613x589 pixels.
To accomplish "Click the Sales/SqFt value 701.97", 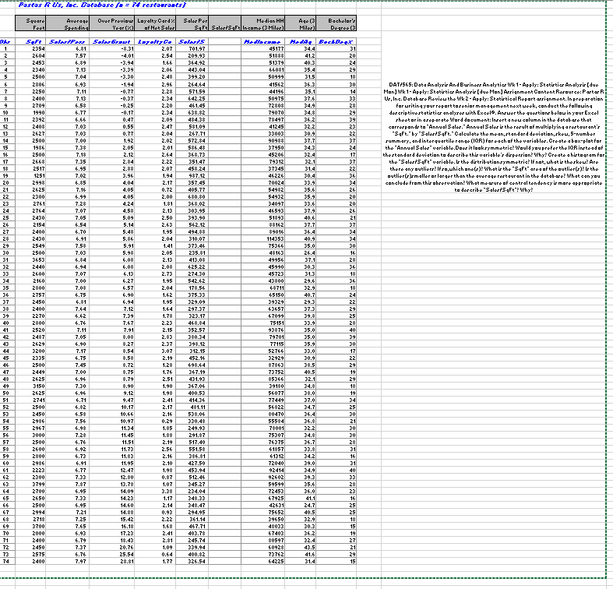I will pyautogui.click(x=196, y=49).
